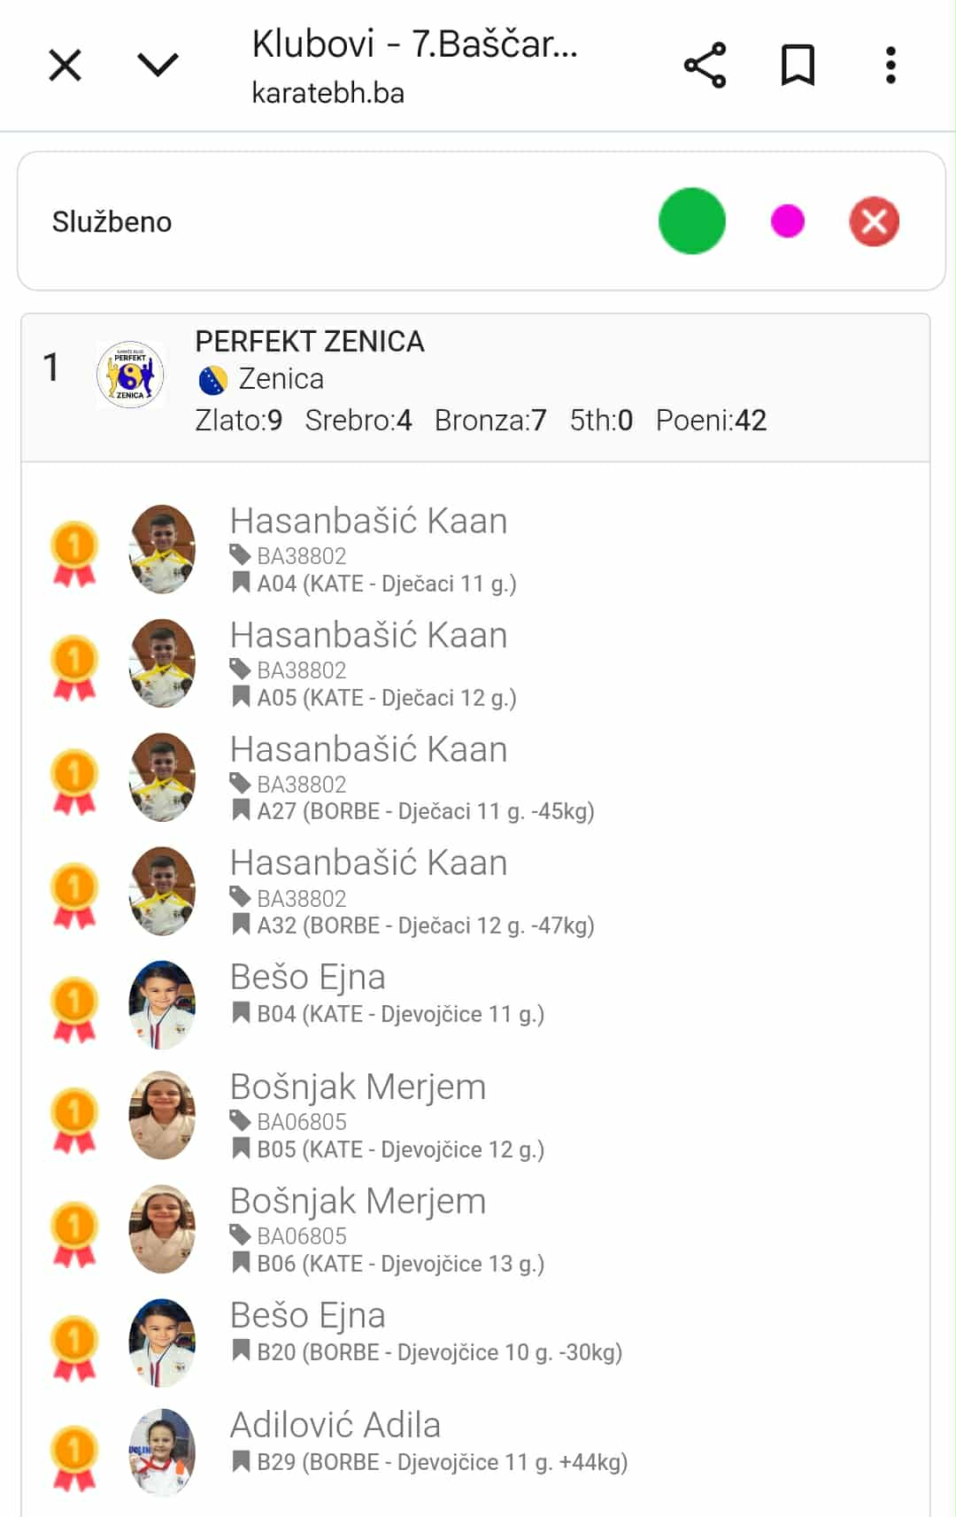
Task: Open the three-dot overflow menu
Action: (890, 65)
